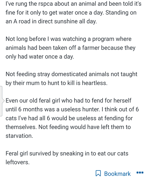Click the line starting "Feral girl survived by sneaking"
This screenshot has height=179, width=144.
click(67, 153)
